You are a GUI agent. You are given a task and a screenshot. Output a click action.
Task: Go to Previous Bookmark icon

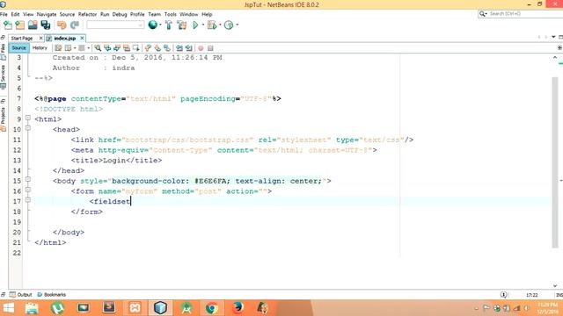click(x=148, y=48)
